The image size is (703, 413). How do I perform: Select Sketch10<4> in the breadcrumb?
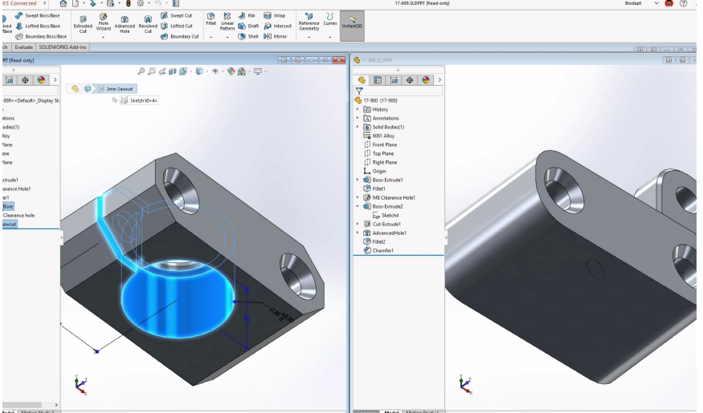click(143, 100)
